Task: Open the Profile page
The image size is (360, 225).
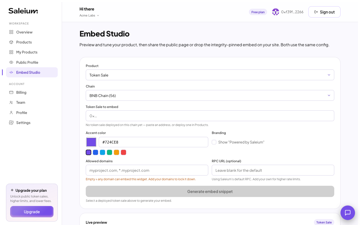Action: tap(32, 112)
